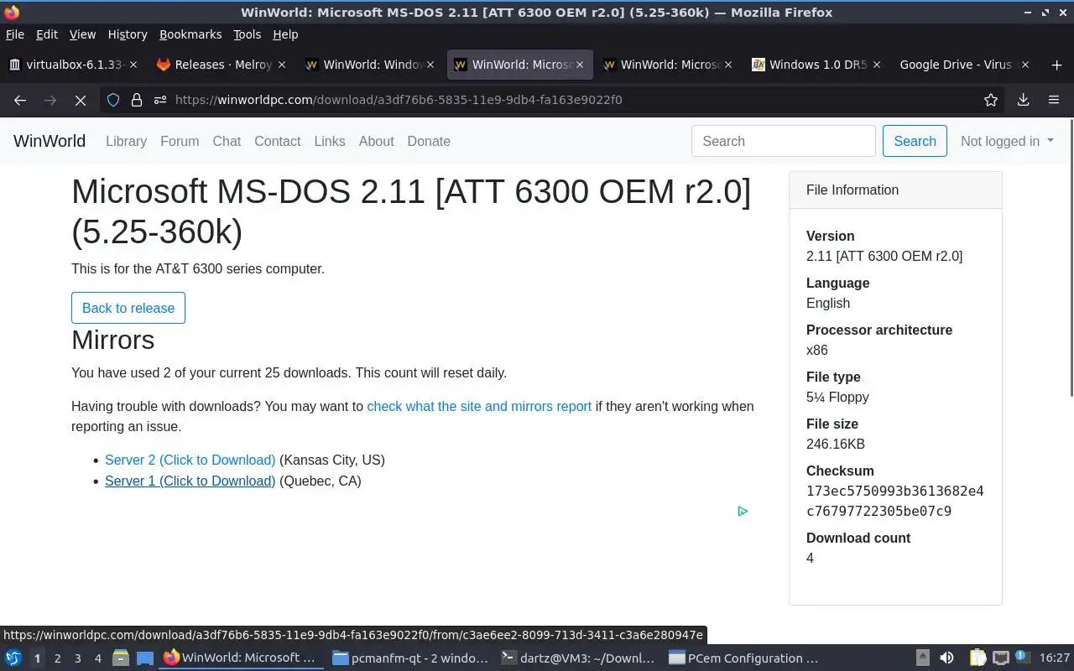The image size is (1074, 671).
Task: Open the site permissions icon in address bar
Action: [x=159, y=100]
